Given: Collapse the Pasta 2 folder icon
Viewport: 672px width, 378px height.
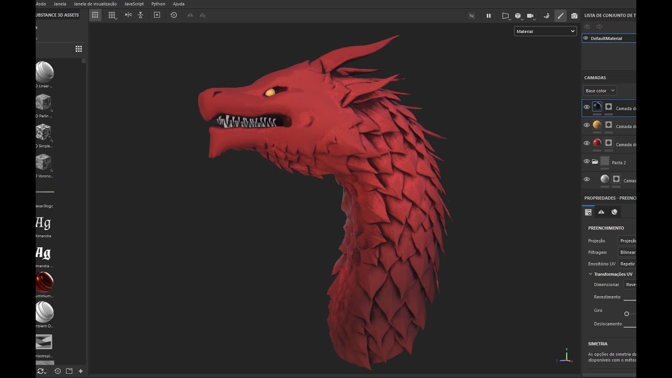Looking at the screenshot, I should coord(595,162).
